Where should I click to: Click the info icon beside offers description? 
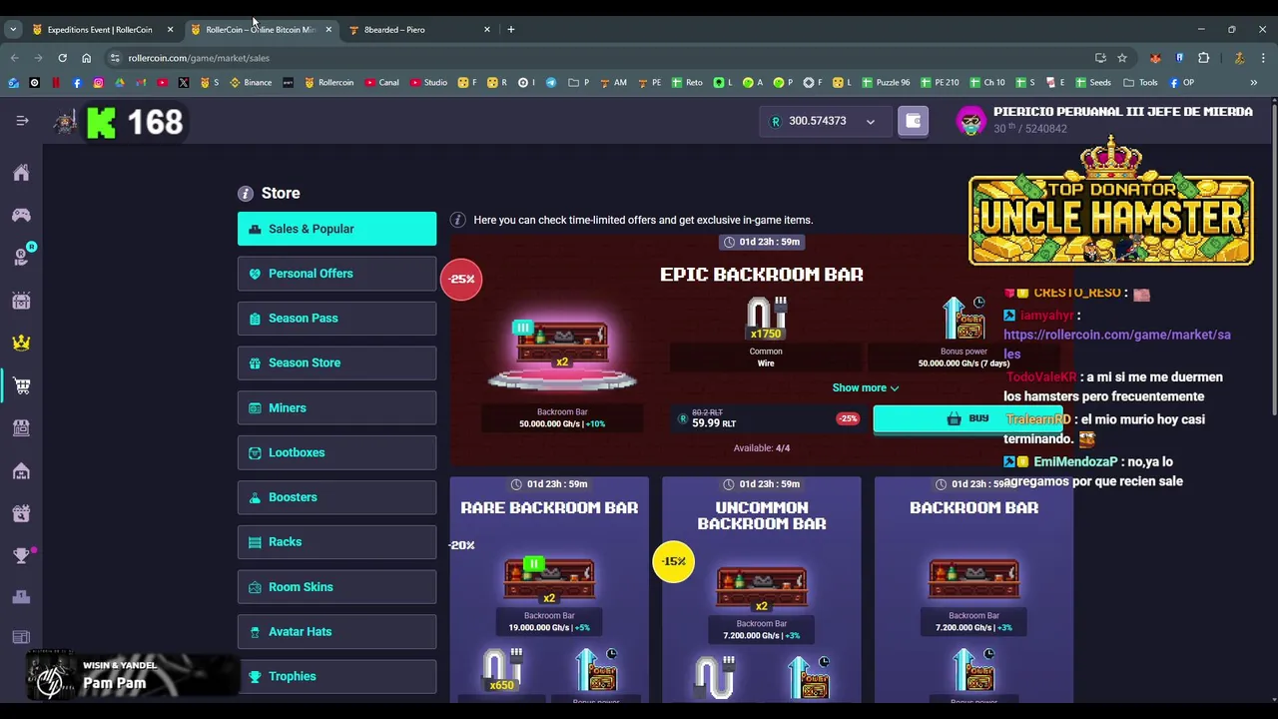(457, 220)
